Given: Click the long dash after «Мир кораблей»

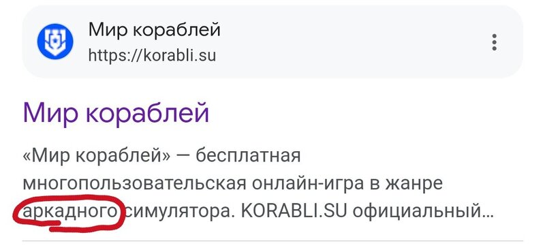Looking at the screenshot, I should click(183, 157).
